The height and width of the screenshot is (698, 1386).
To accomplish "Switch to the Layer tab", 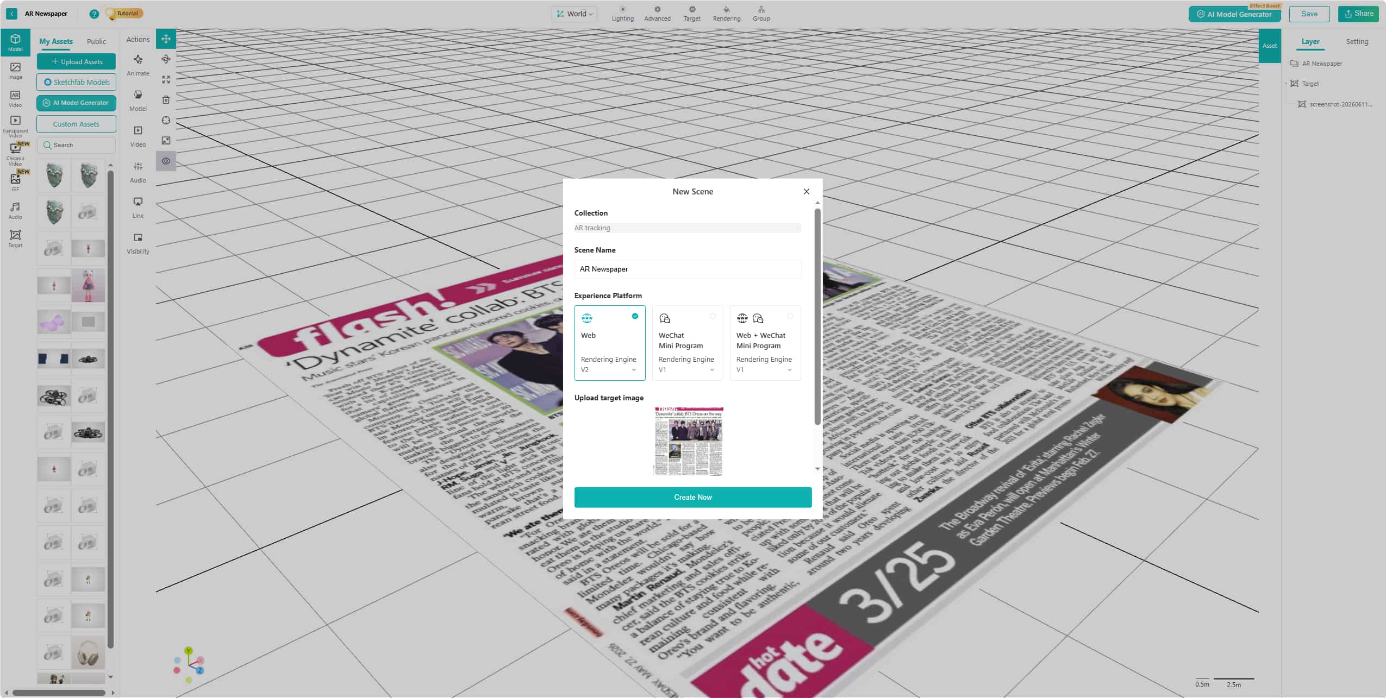I will [1310, 42].
